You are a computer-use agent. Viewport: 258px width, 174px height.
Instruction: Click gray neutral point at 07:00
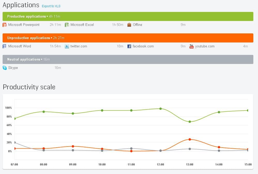pyautogui.click(x=15, y=142)
